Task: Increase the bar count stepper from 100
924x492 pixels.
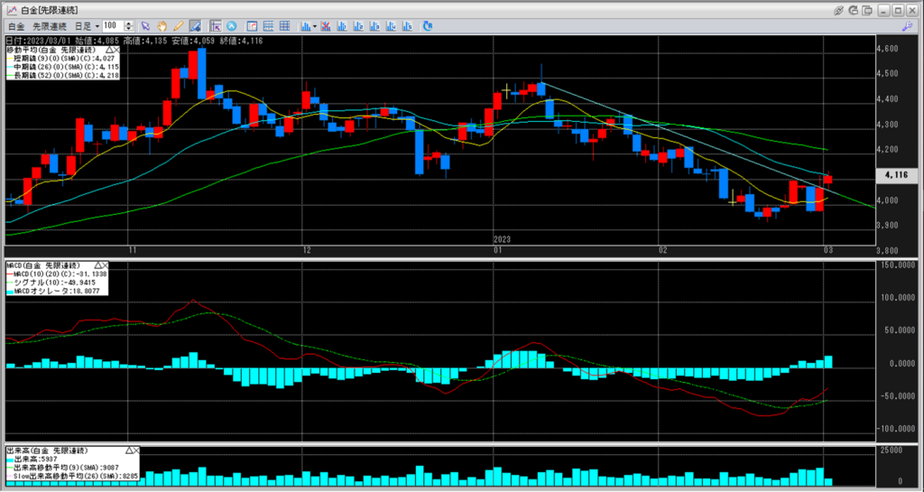Action: pos(129,23)
